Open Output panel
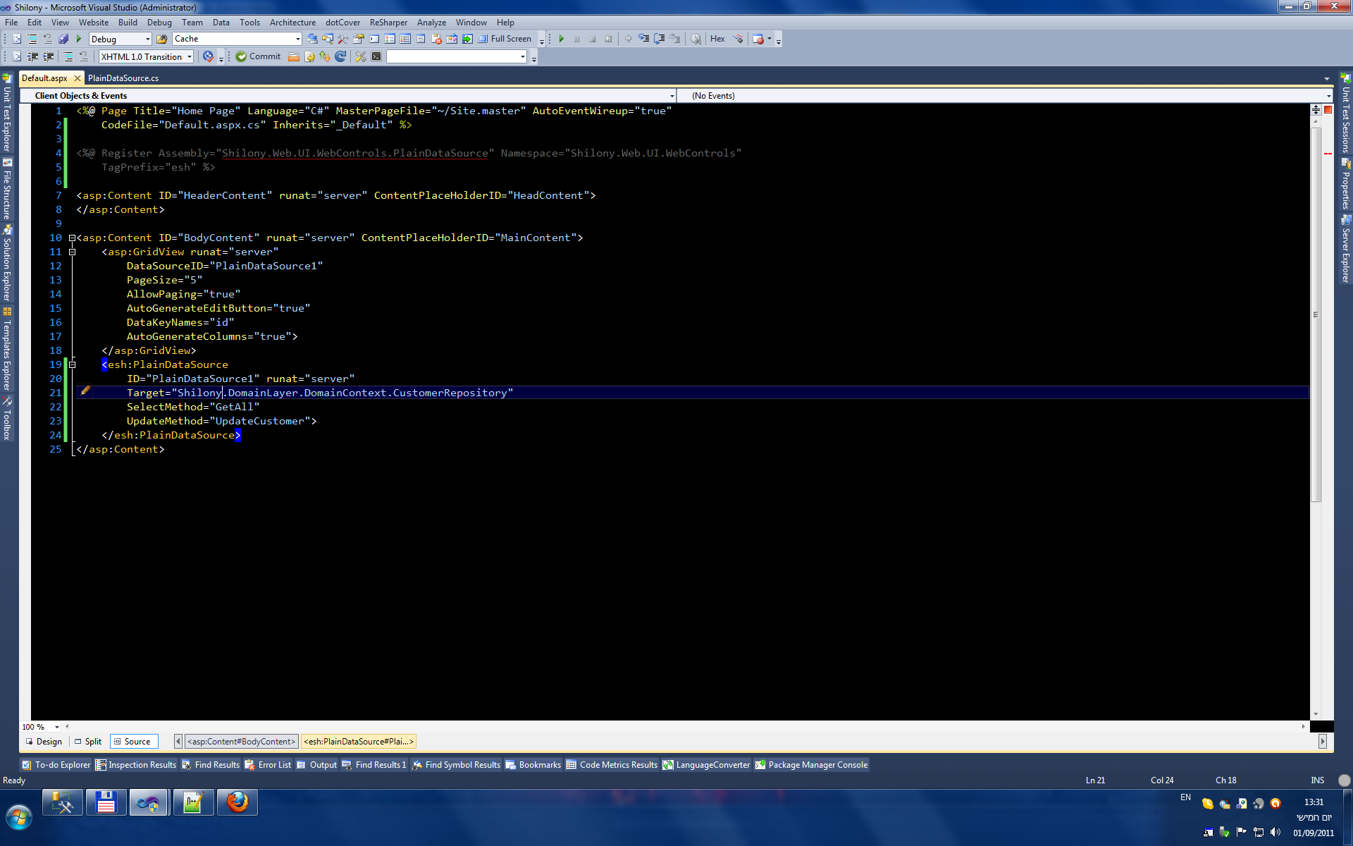 [317, 765]
